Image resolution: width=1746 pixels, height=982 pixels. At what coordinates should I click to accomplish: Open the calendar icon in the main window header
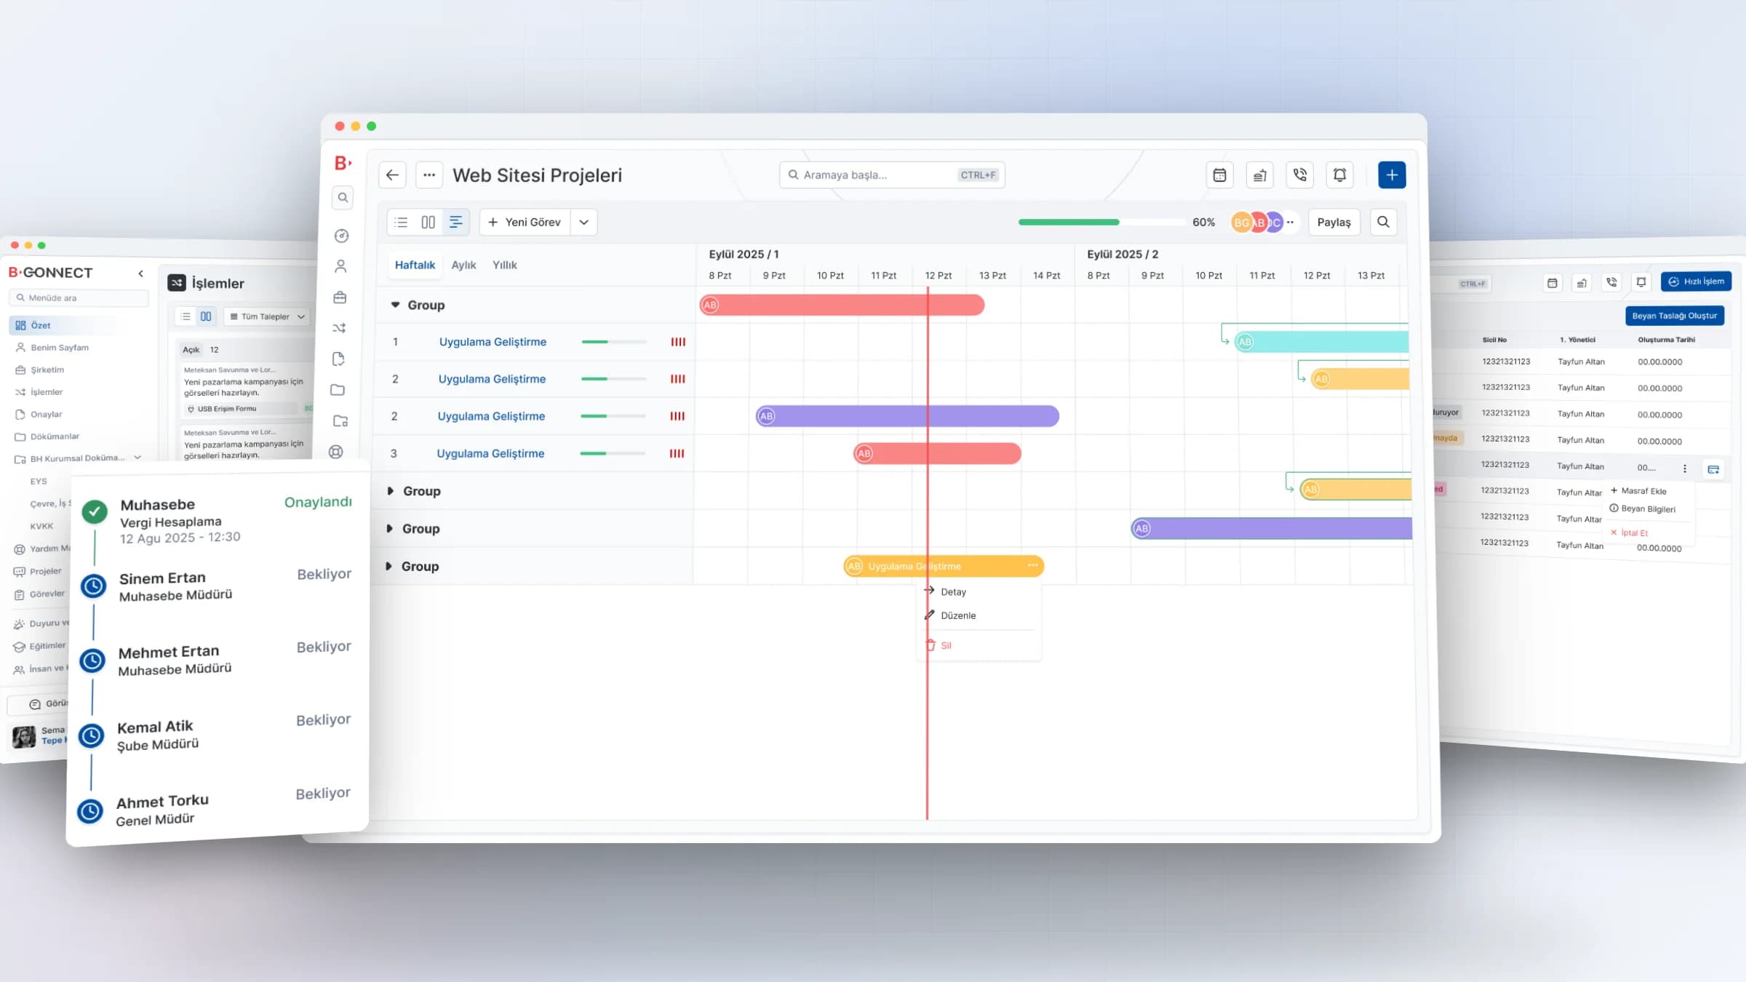coord(1220,175)
